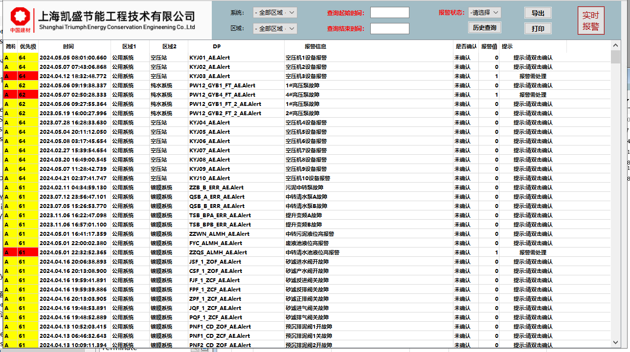The height and width of the screenshot is (352, 630).
Task: Click the DP column header
Action: point(217,46)
